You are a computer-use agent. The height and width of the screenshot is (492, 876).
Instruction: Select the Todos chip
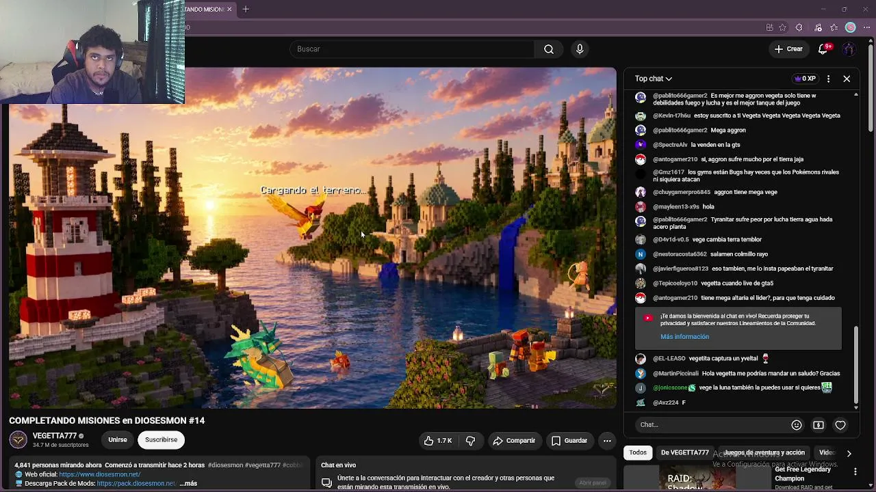point(638,452)
